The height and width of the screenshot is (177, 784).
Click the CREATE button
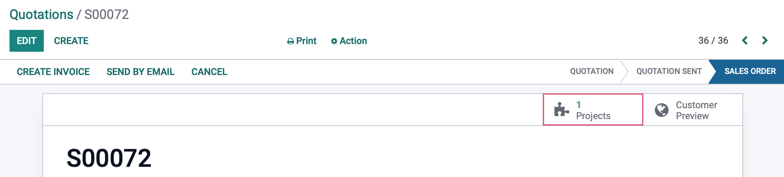pos(71,41)
